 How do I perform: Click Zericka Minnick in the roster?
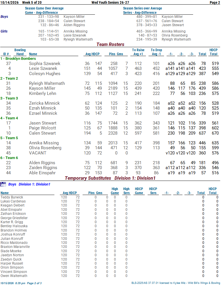[x=44, y=103]
